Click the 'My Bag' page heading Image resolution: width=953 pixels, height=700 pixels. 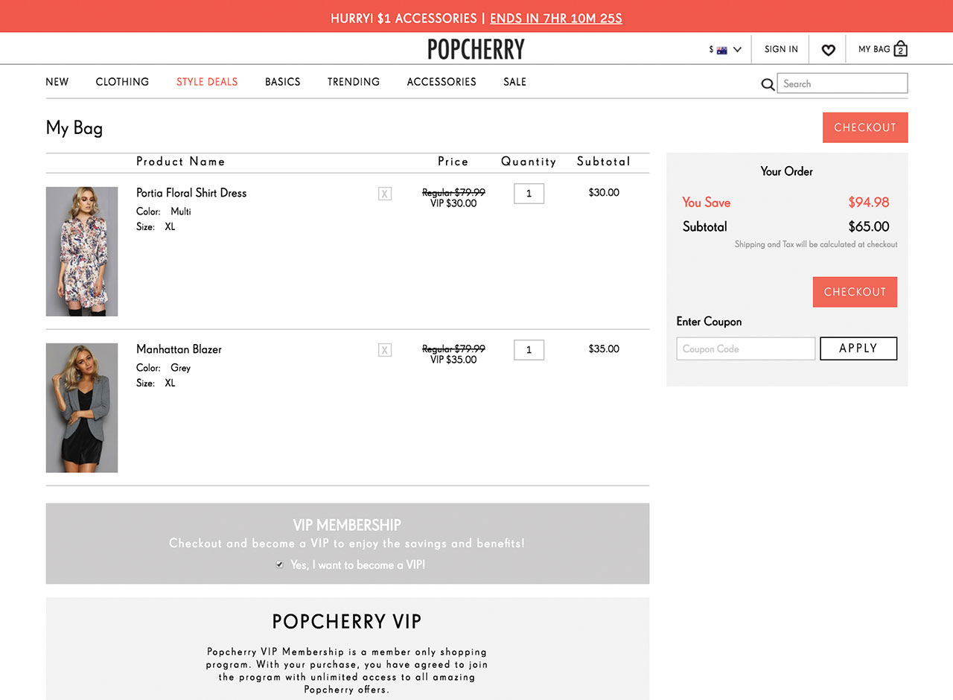click(x=74, y=128)
